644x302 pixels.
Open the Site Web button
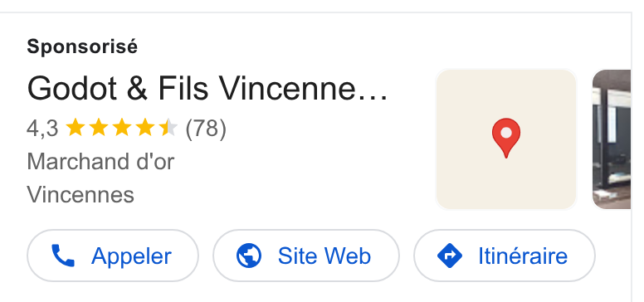point(306,256)
